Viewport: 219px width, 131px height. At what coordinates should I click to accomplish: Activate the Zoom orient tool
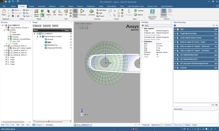coord(27,16)
